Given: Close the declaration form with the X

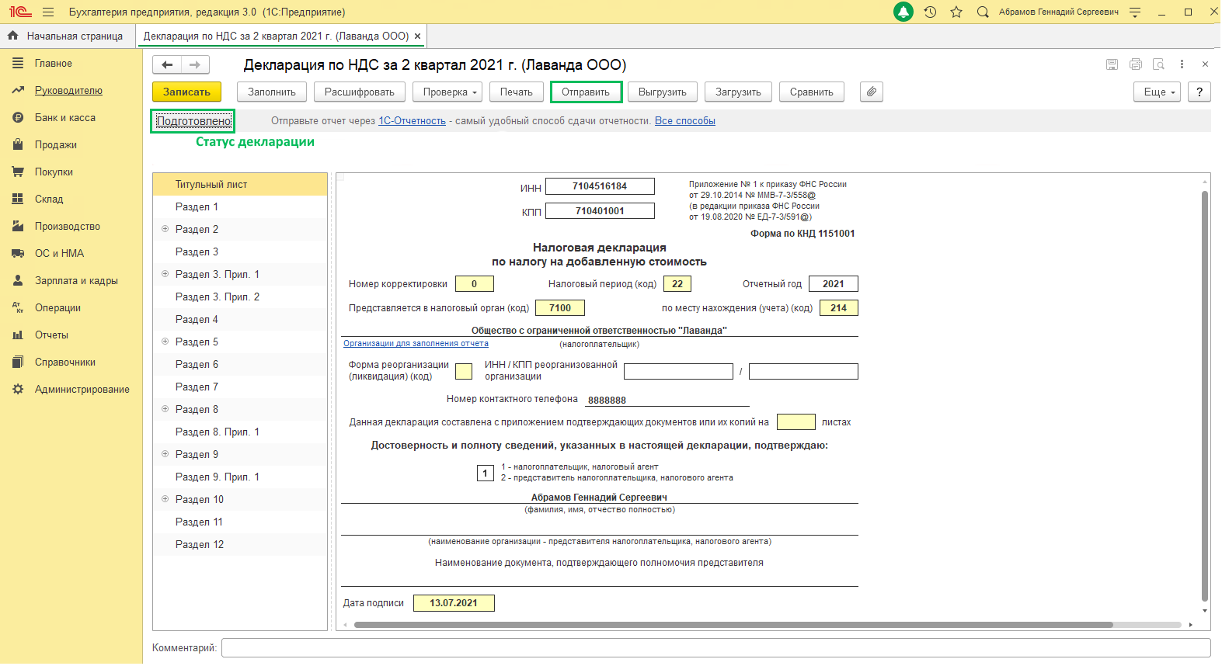Looking at the screenshot, I should point(1205,64).
